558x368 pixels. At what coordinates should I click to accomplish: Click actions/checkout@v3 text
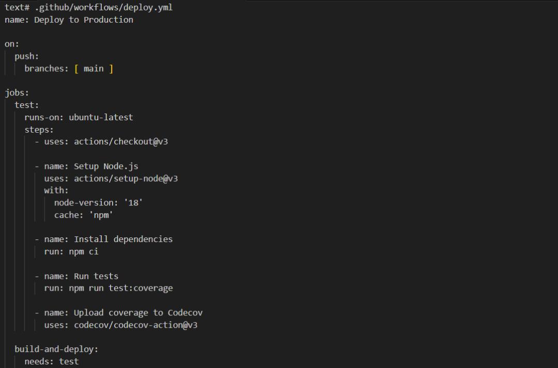(x=121, y=141)
